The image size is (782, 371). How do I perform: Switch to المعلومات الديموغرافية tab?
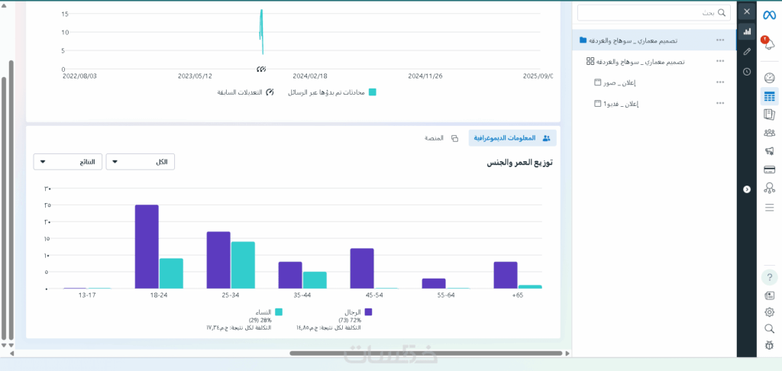click(x=512, y=137)
